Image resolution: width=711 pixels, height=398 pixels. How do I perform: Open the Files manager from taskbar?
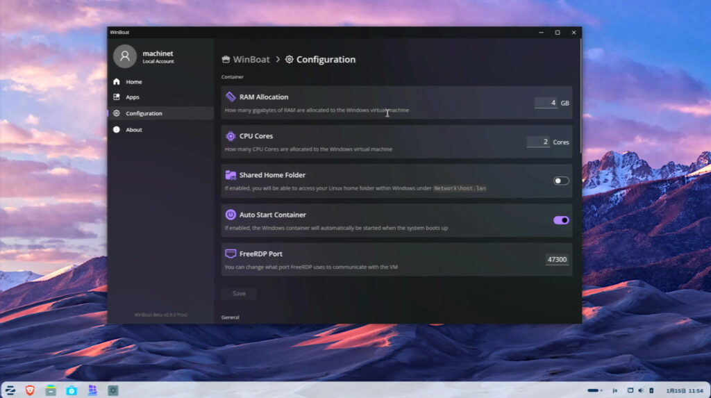(x=51, y=390)
